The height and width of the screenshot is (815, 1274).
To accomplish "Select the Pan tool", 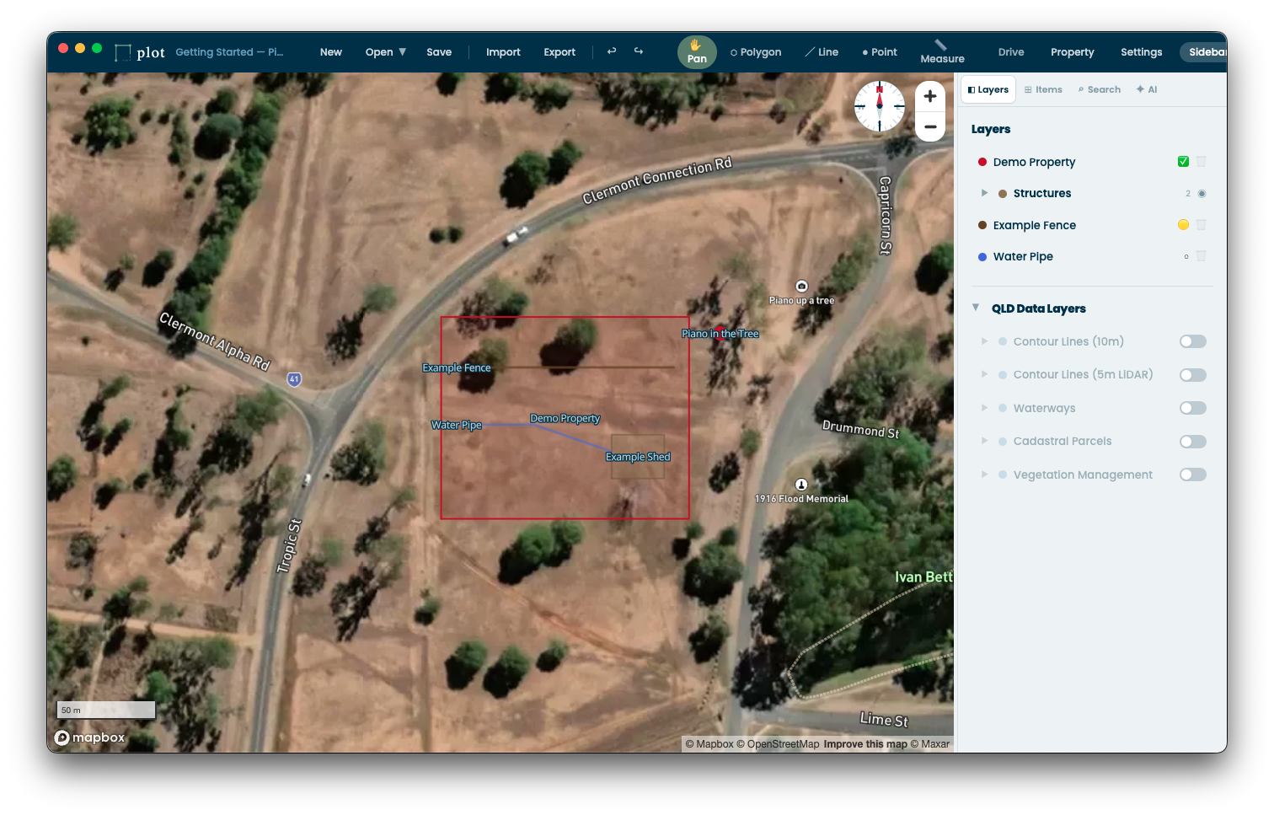I will (696, 51).
